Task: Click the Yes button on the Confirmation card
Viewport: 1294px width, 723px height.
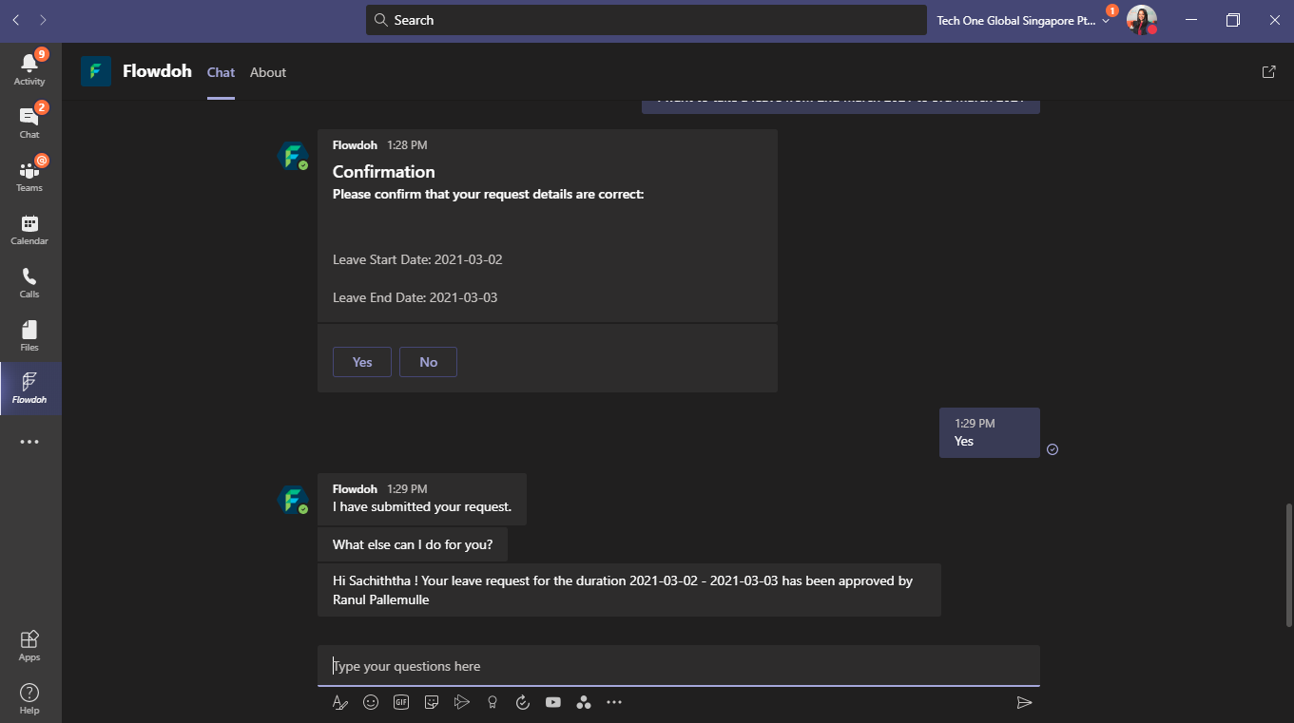Action: click(362, 362)
